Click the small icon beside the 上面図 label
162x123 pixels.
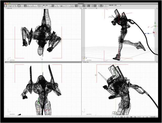[11, 8]
